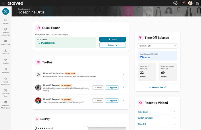Screen dimensions: 201x130
Task: Click the app grid launcher icon
Action: click(198, 3)
